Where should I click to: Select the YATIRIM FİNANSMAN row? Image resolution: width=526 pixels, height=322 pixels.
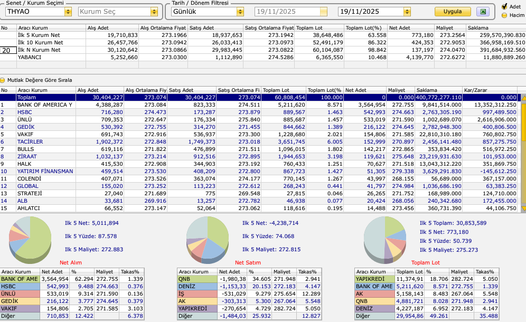(259, 172)
